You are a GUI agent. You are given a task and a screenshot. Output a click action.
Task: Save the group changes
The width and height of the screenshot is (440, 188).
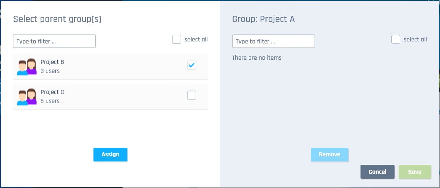point(414,172)
